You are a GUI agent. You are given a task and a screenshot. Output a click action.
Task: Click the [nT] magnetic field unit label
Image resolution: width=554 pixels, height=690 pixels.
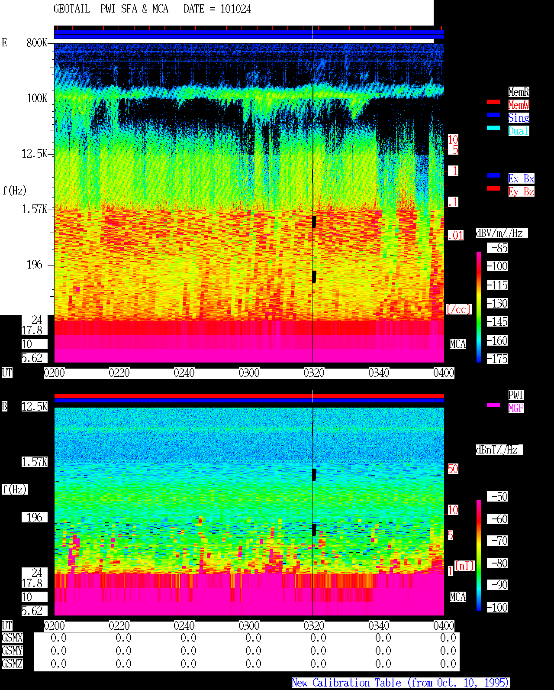click(465, 566)
